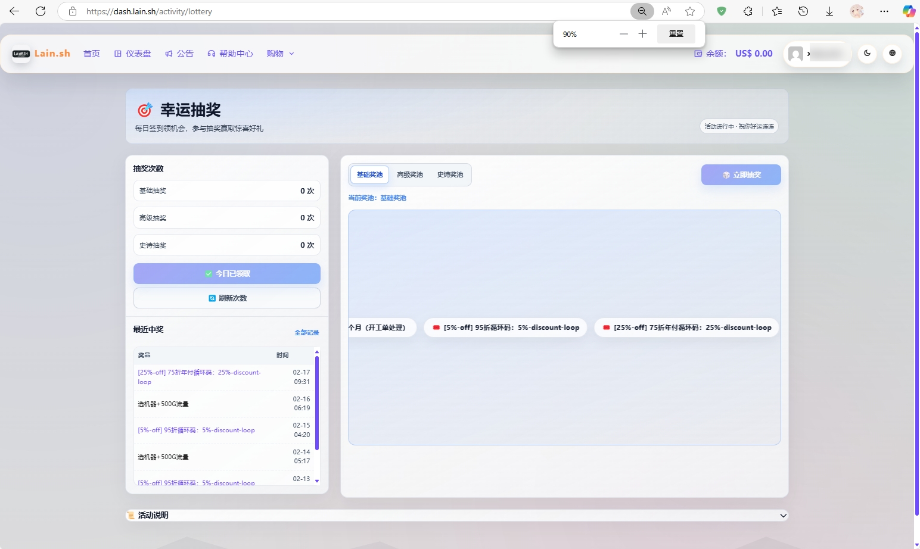920x549 pixels.
Task: Click browser refresh icon
Action: pyautogui.click(x=41, y=11)
